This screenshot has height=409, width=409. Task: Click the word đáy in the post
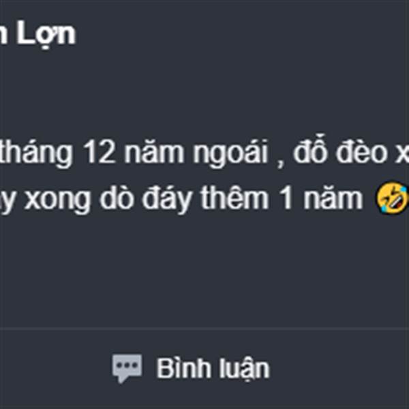[170, 199]
